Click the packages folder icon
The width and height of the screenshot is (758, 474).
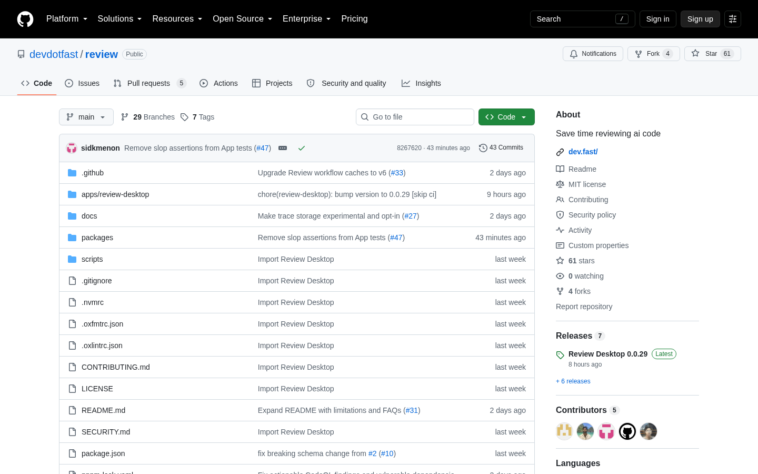click(72, 238)
